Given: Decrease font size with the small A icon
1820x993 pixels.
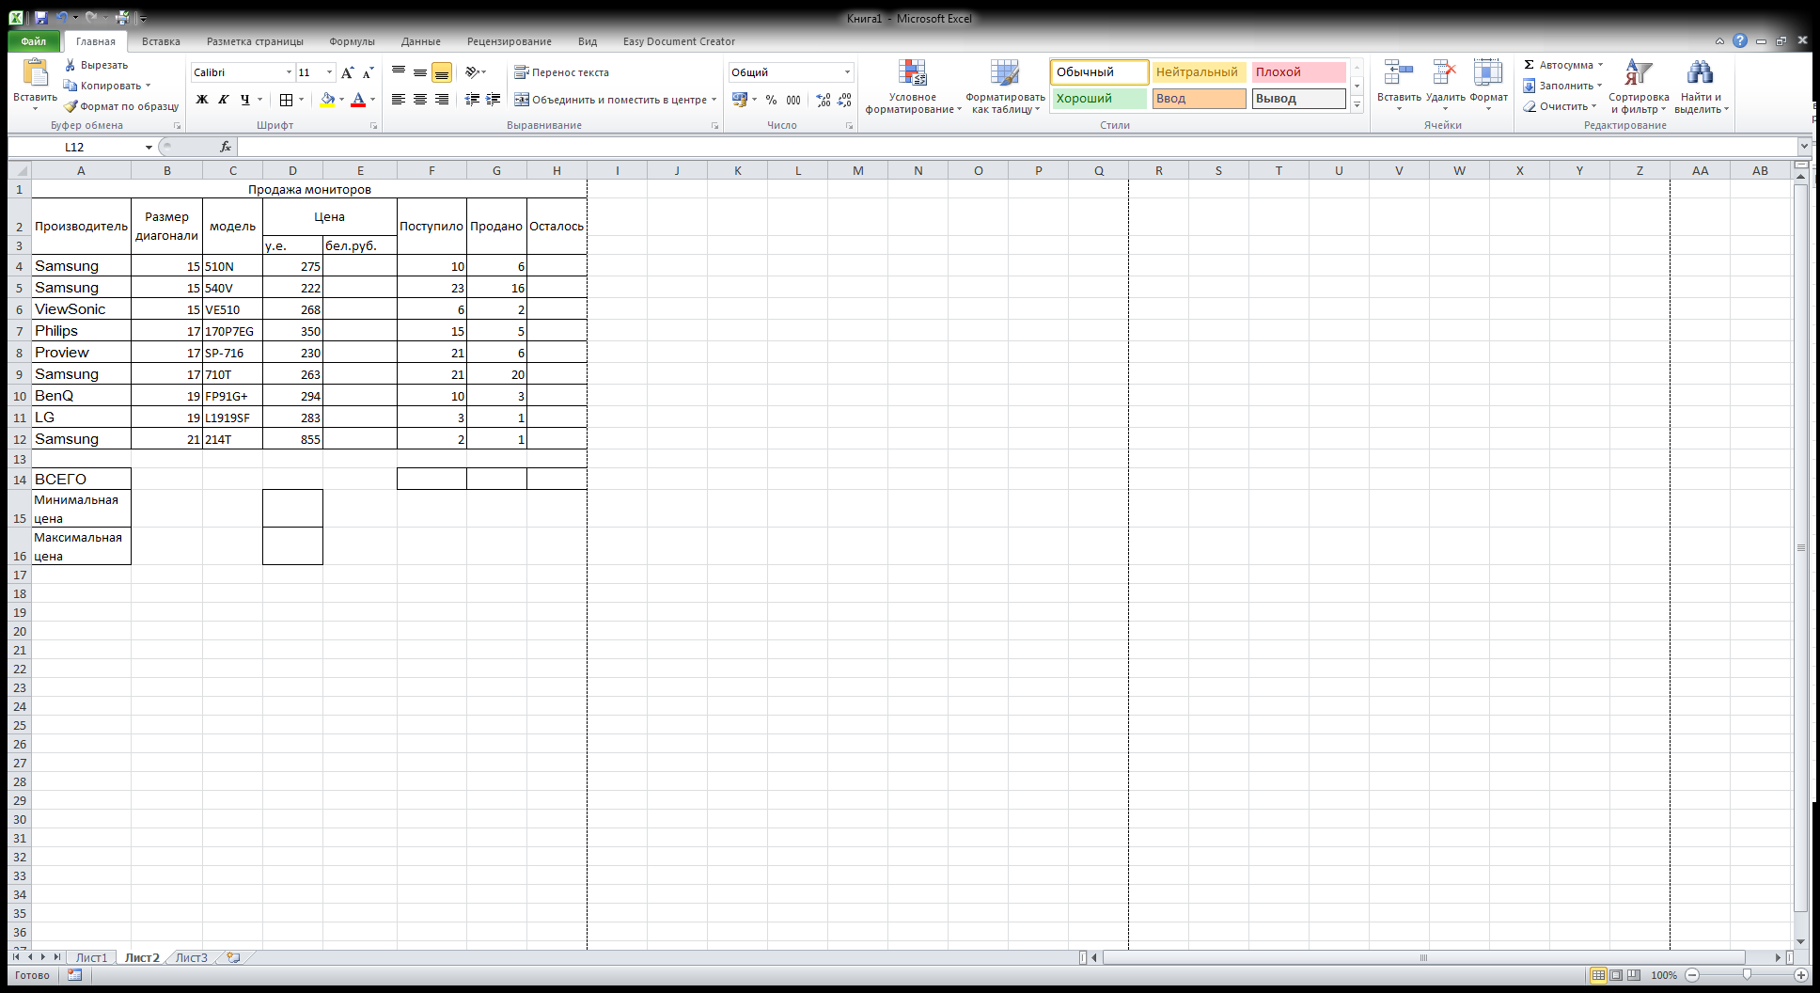Looking at the screenshot, I should click(x=368, y=72).
